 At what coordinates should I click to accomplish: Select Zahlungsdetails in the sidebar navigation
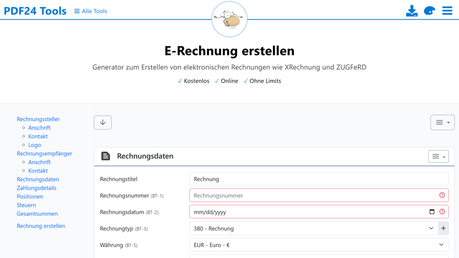pyautogui.click(x=36, y=188)
